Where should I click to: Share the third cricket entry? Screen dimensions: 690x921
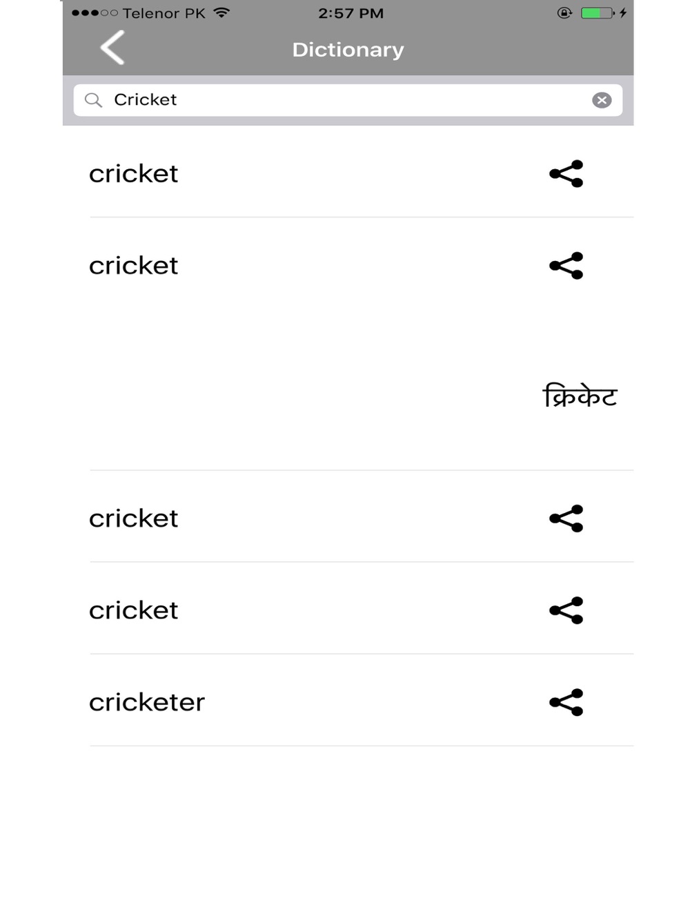pos(566,518)
